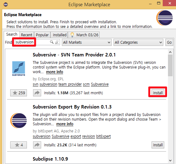The image size is (176, 164).
Task: Click the lightbulb icon on March tab
Action: [72, 35]
